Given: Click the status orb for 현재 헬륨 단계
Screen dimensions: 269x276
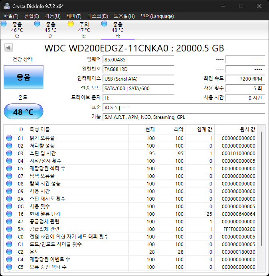Looking at the screenshot, I should 9,214.
